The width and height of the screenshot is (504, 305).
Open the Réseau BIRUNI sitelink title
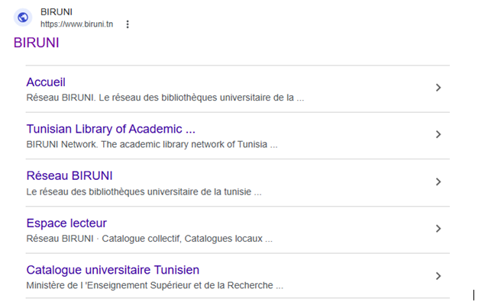(69, 176)
